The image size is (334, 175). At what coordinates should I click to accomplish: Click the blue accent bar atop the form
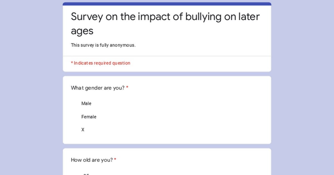167,4
